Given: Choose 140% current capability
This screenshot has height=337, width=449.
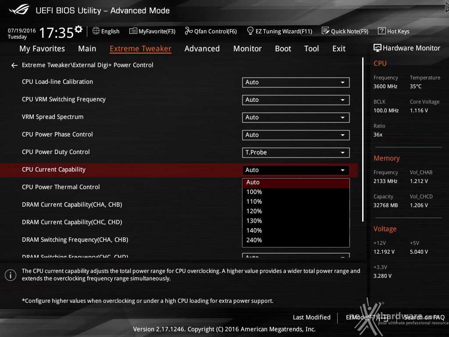Looking at the screenshot, I should tap(296, 231).
